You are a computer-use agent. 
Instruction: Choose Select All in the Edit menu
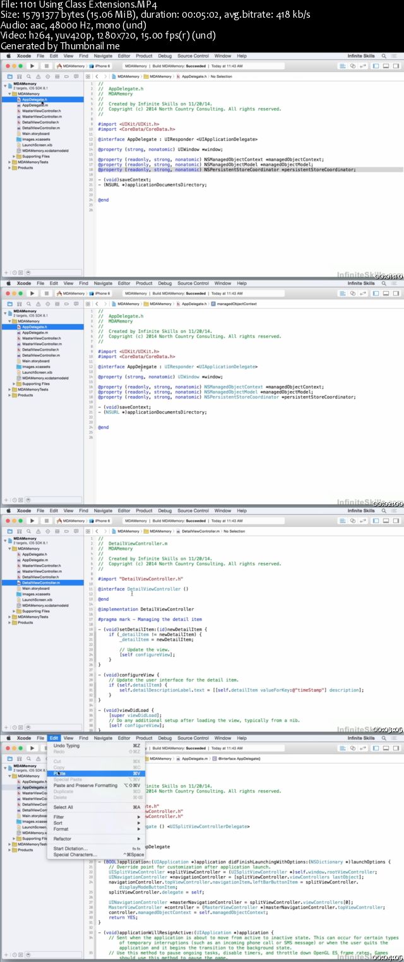(96, 807)
